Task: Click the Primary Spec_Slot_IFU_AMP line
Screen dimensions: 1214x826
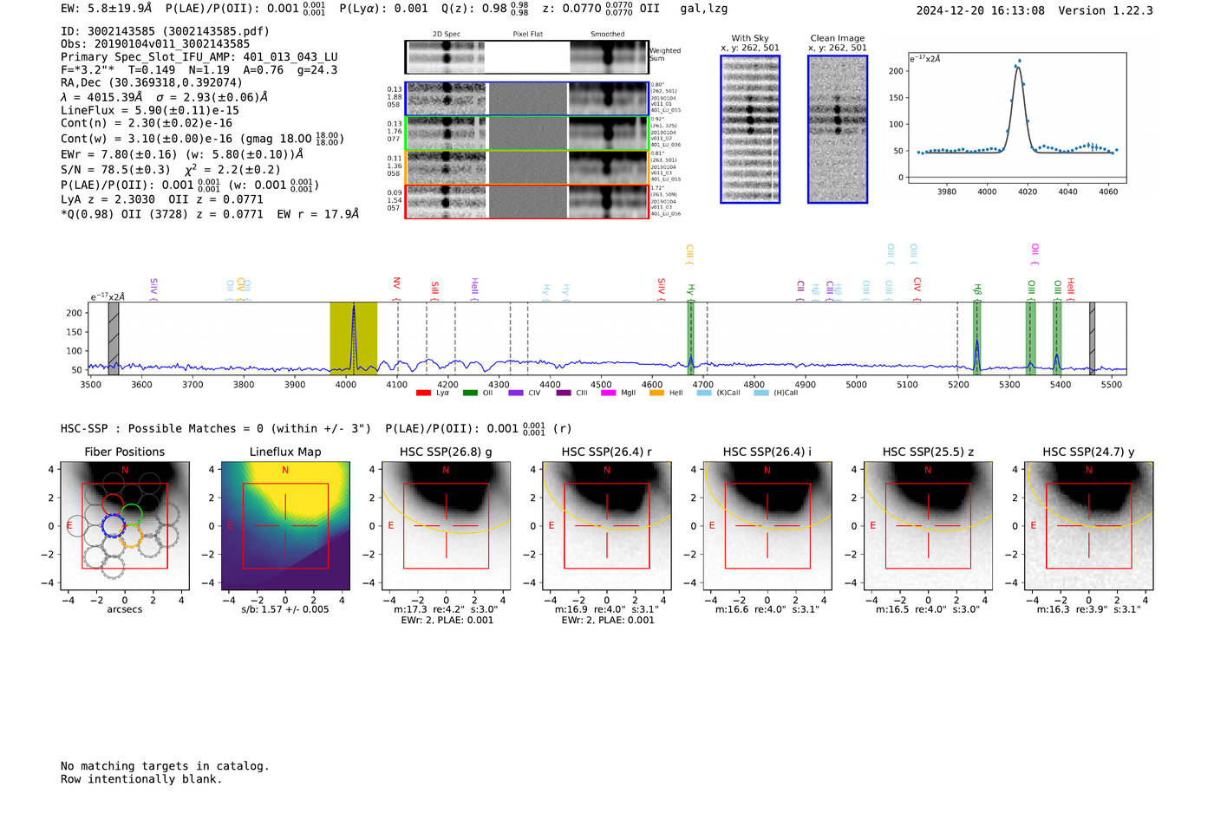Action: coord(199,57)
